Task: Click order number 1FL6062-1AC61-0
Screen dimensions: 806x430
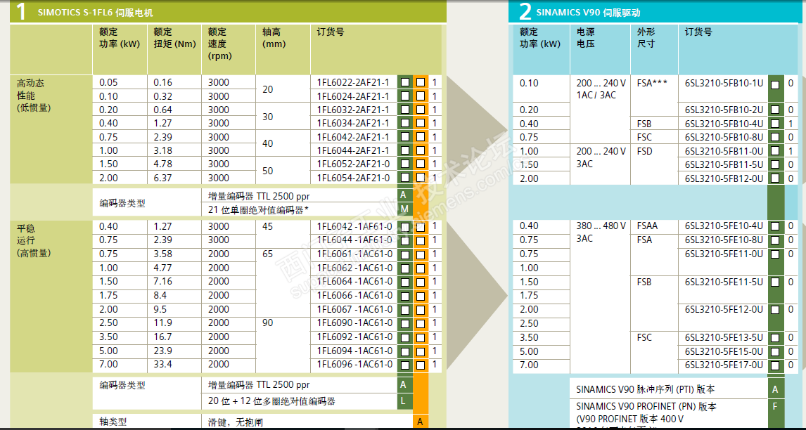Action: (354, 268)
